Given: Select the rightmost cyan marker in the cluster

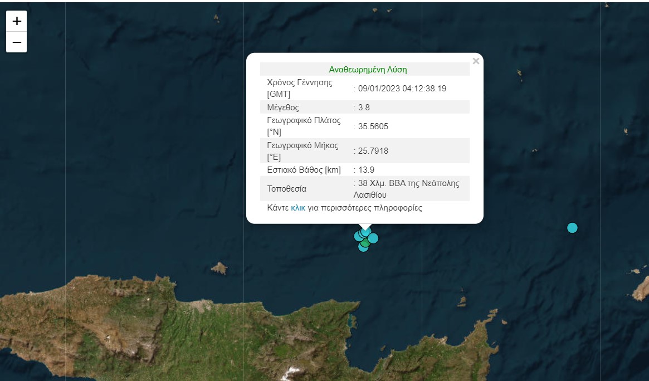Looking at the screenshot, I should [373, 238].
